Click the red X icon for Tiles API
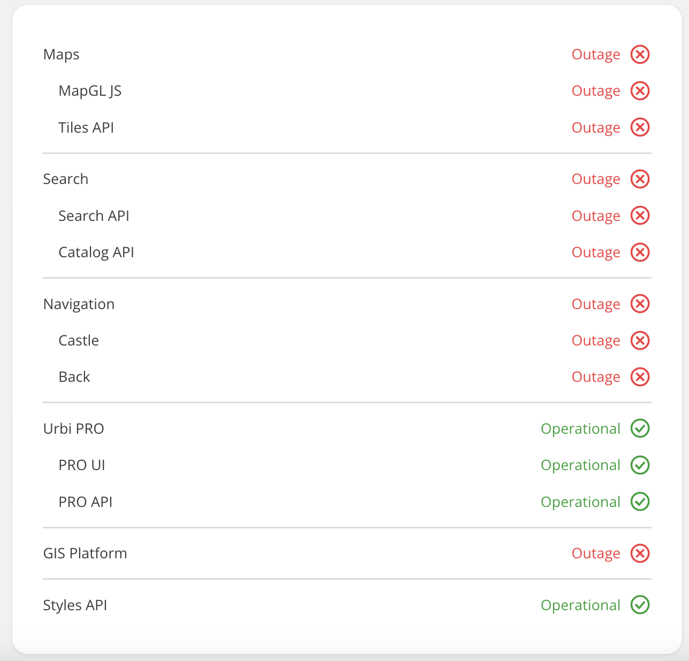689x661 pixels. click(640, 127)
